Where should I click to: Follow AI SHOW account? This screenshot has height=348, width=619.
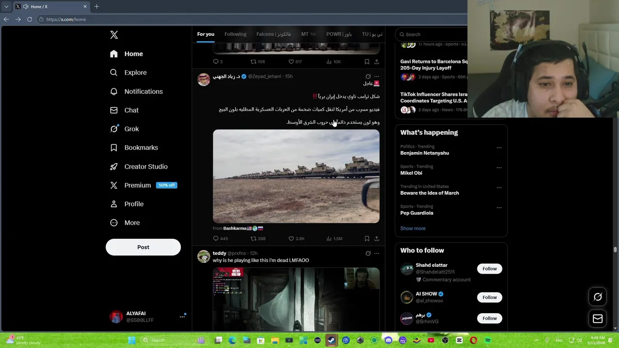[x=489, y=297]
